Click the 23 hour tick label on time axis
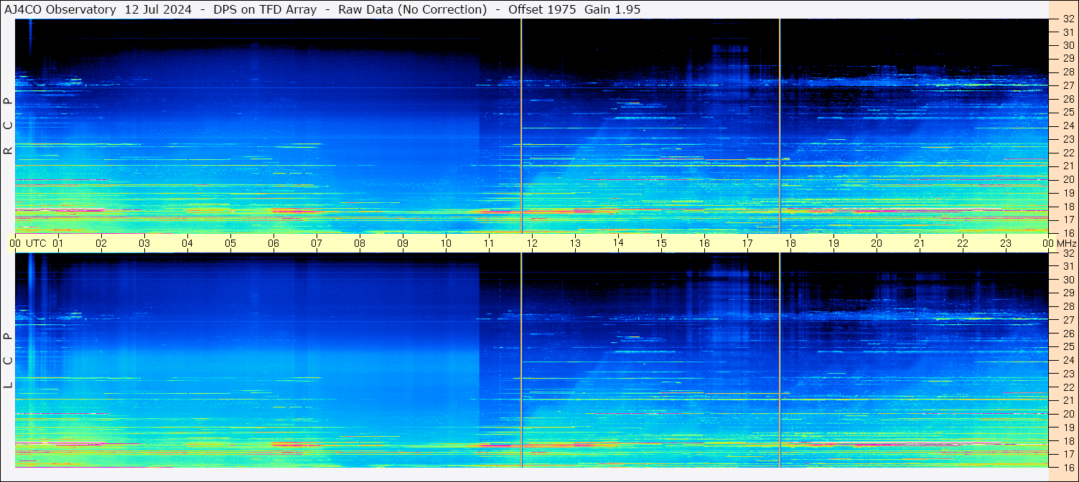1079x482 pixels. (x=1006, y=243)
